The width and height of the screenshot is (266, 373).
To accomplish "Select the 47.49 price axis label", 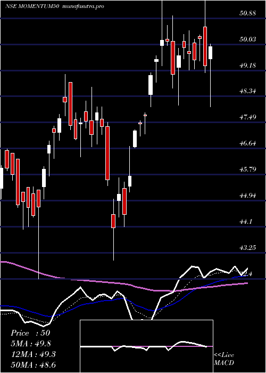I will pyautogui.click(x=248, y=117).
